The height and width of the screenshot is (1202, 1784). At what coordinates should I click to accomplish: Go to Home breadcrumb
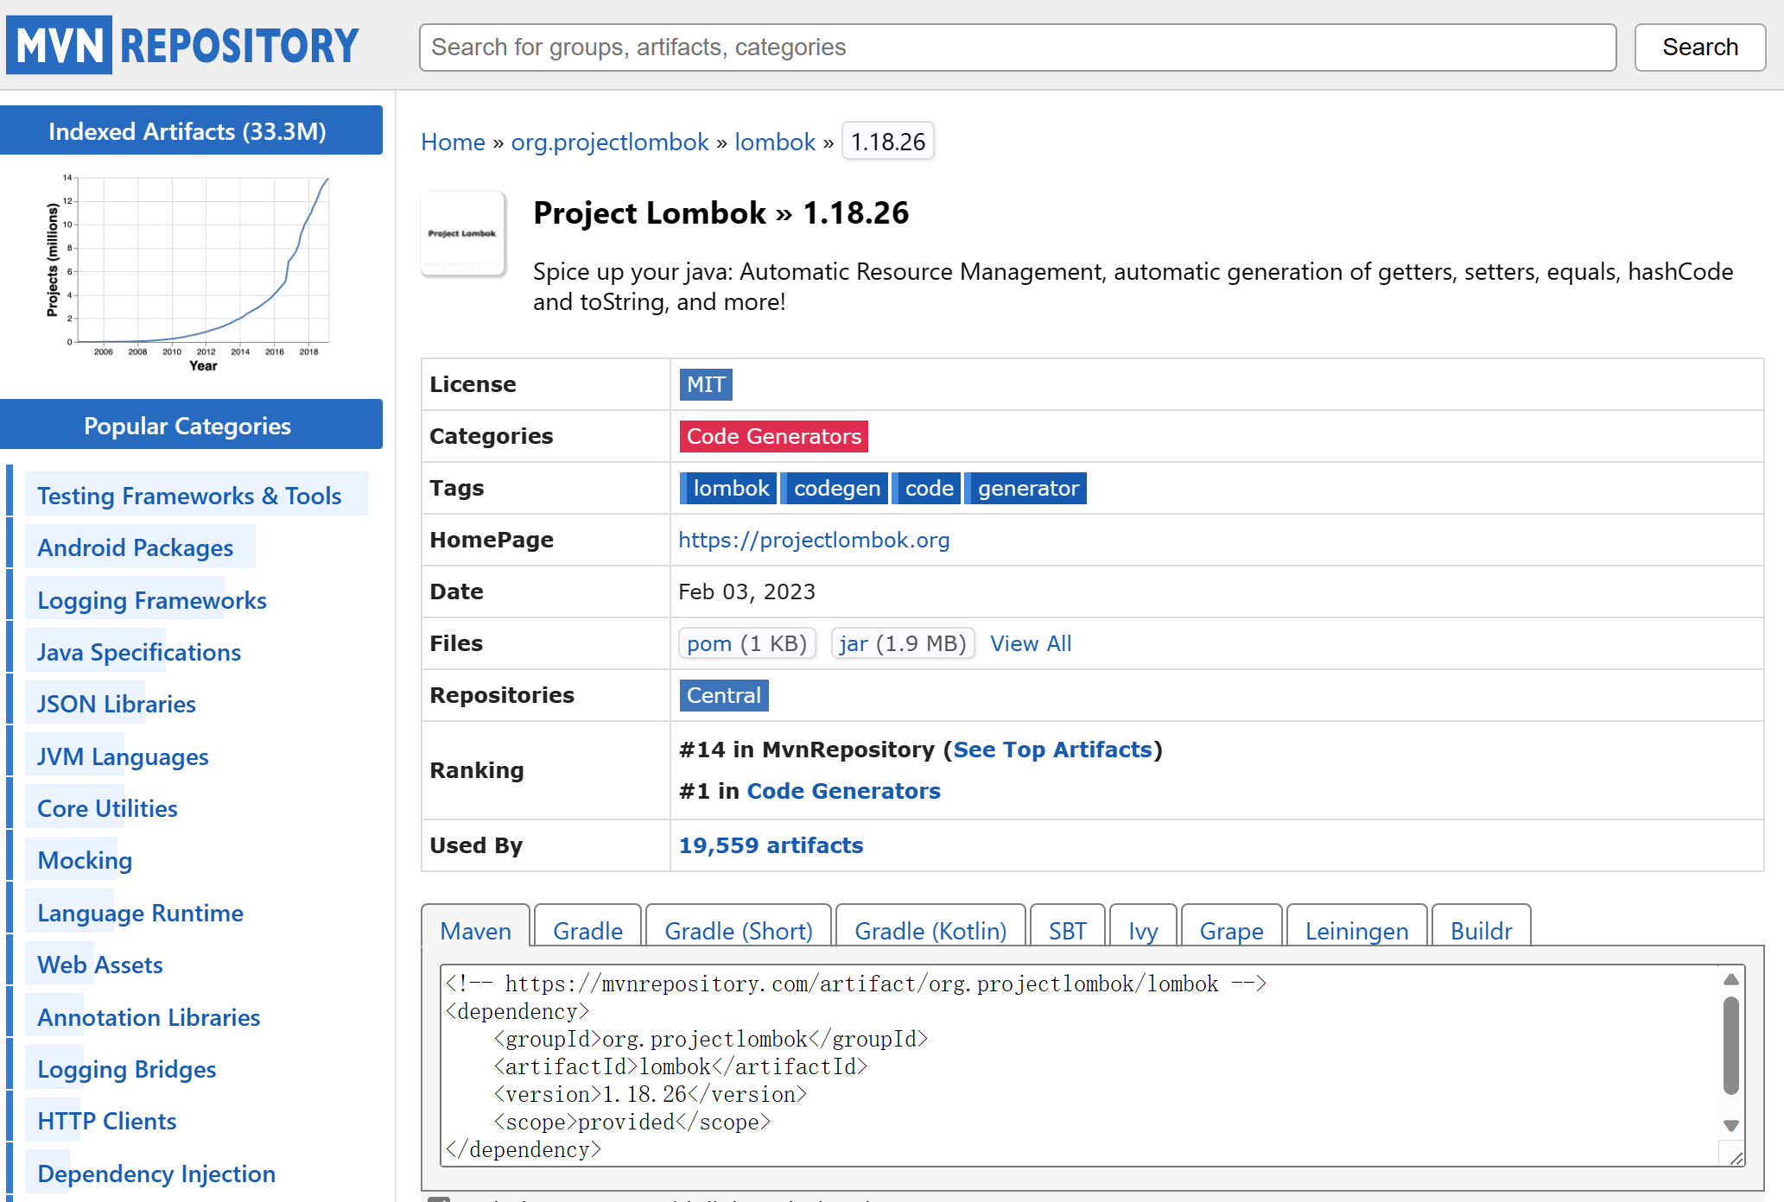coord(453,142)
